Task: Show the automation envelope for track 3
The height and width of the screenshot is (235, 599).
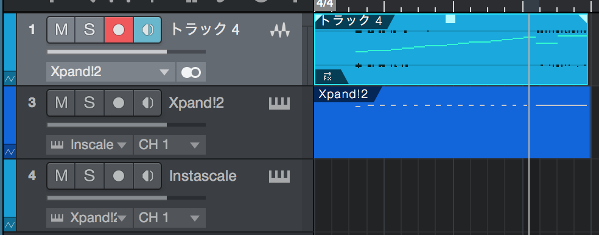Action: tap(10, 152)
